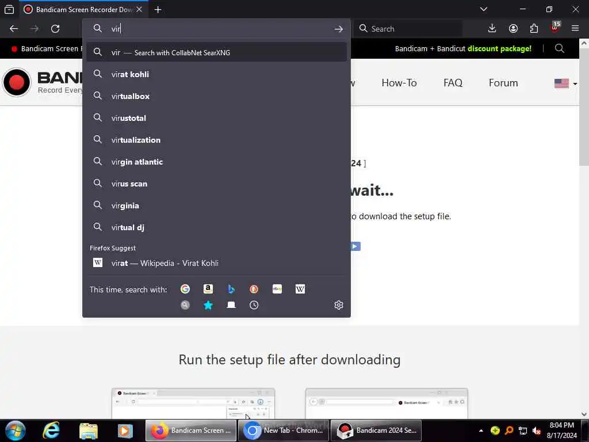Search in History clock icon
Screen dimensions: 589x442
[254, 305]
